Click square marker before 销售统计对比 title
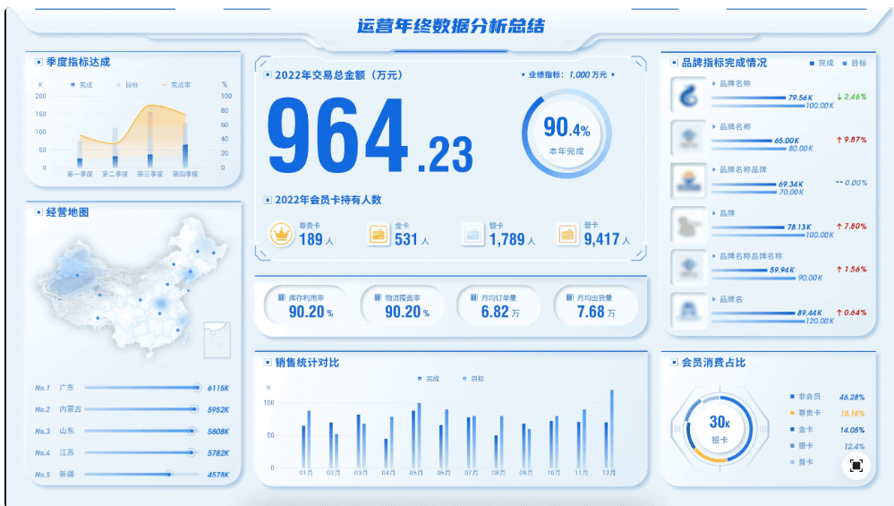The height and width of the screenshot is (506, 894). (x=268, y=362)
